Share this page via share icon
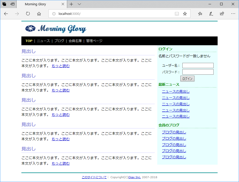 tap(222, 14)
